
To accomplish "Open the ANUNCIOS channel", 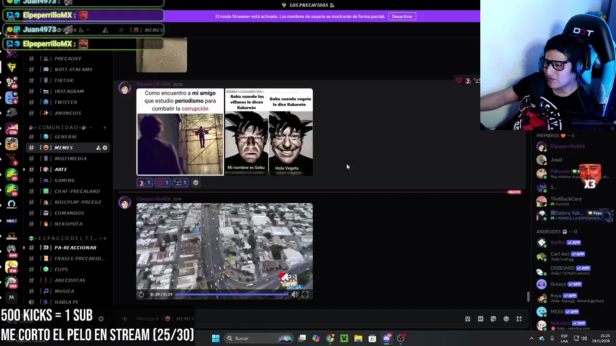I will (67, 113).
